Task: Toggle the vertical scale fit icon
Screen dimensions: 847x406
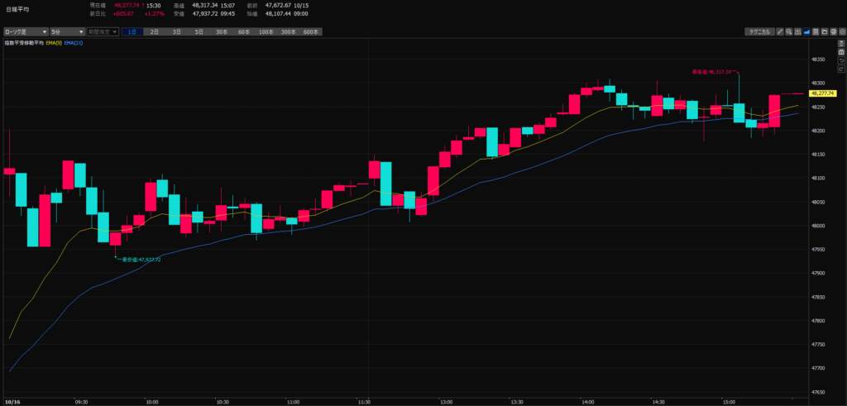Action: pyautogui.click(x=841, y=43)
